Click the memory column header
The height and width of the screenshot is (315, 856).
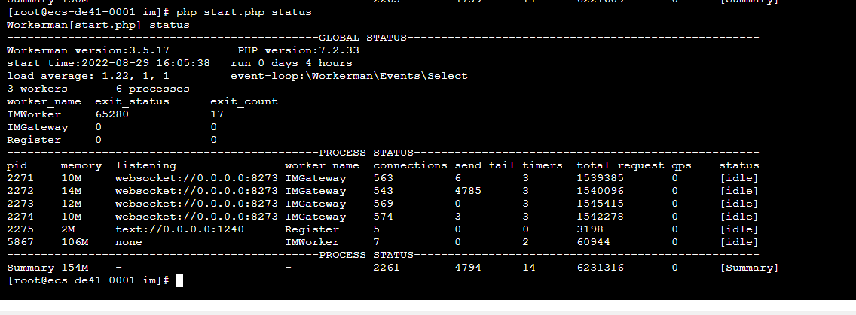tap(81, 165)
